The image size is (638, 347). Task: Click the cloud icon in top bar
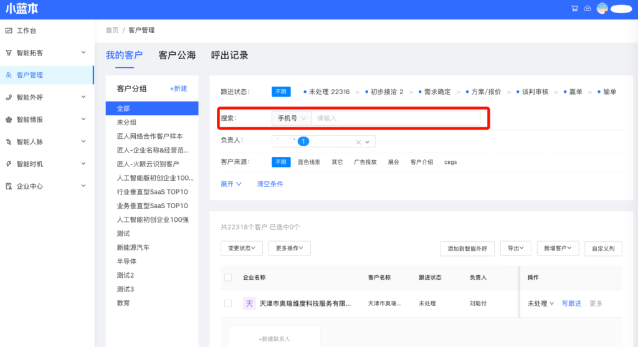coord(587,9)
